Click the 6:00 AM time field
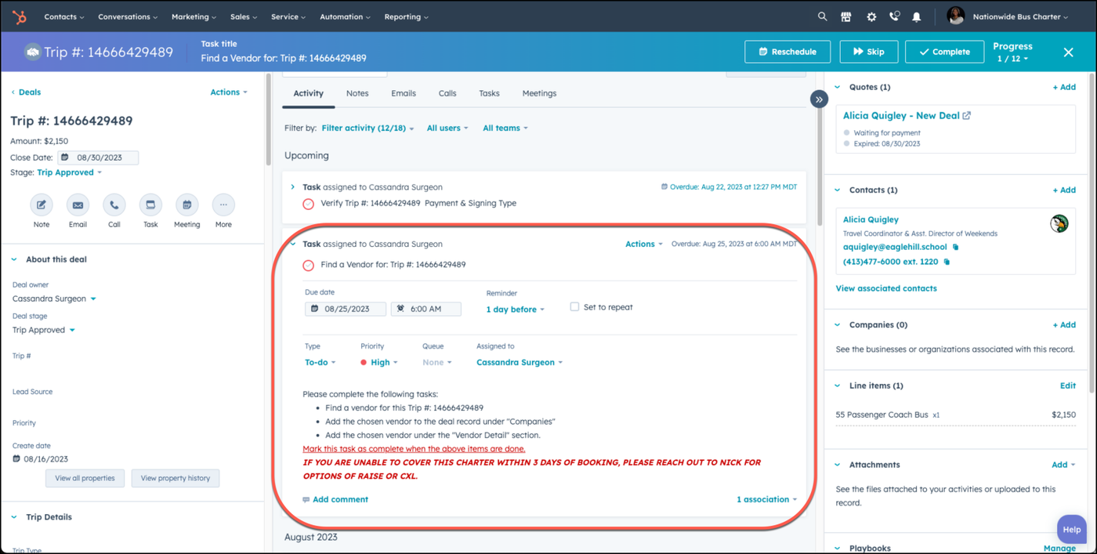This screenshot has height=554, width=1097. click(425, 310)
